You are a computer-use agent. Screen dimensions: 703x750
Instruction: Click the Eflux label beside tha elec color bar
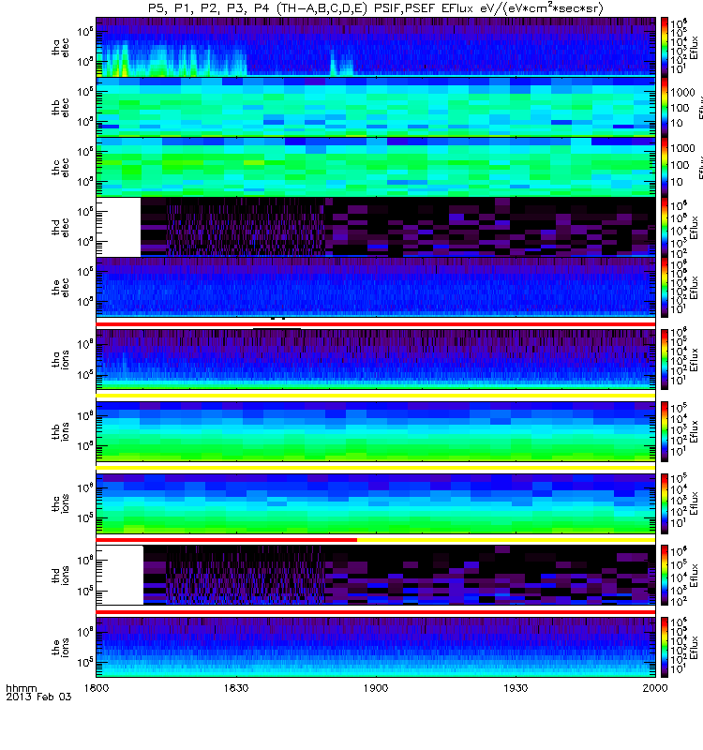click(694, 47)
